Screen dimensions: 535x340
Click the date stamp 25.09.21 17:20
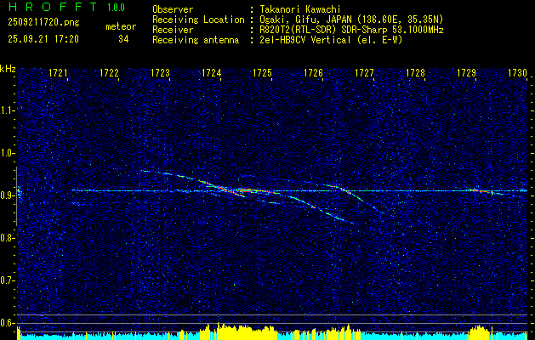(x=43, y=39)
